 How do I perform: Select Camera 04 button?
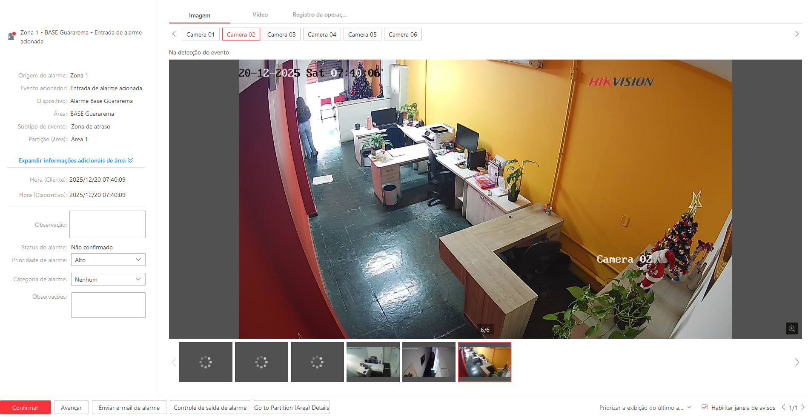pos(322,34)
